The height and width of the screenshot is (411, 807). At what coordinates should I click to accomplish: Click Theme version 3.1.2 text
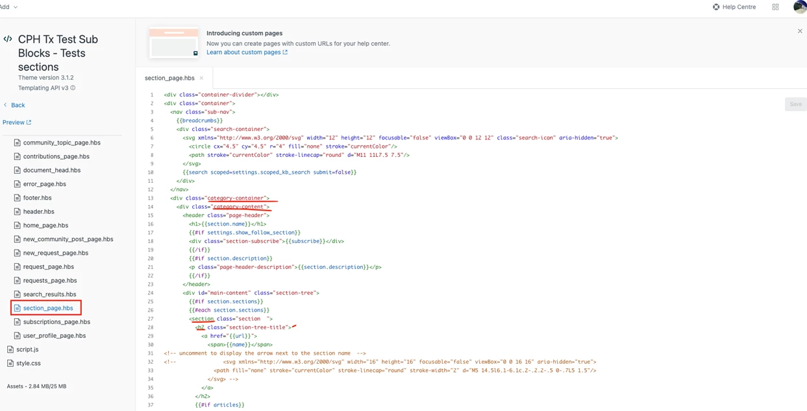[46, 78]
